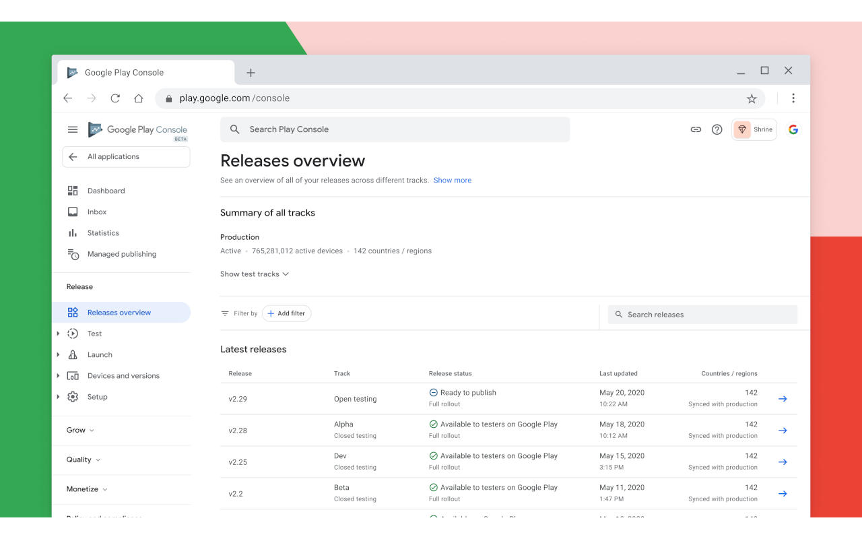
Task: Click the Show more link
Action: point(453,181)
